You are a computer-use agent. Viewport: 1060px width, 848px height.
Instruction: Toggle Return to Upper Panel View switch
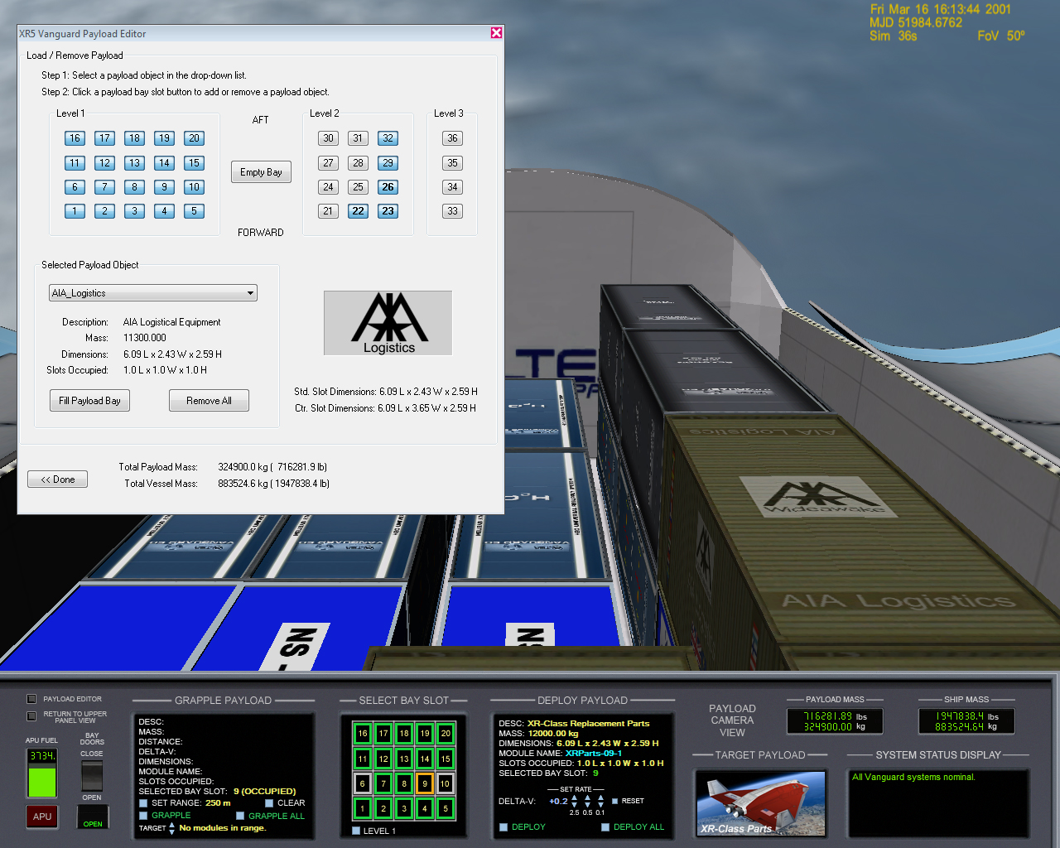click(x=32, y=716)
